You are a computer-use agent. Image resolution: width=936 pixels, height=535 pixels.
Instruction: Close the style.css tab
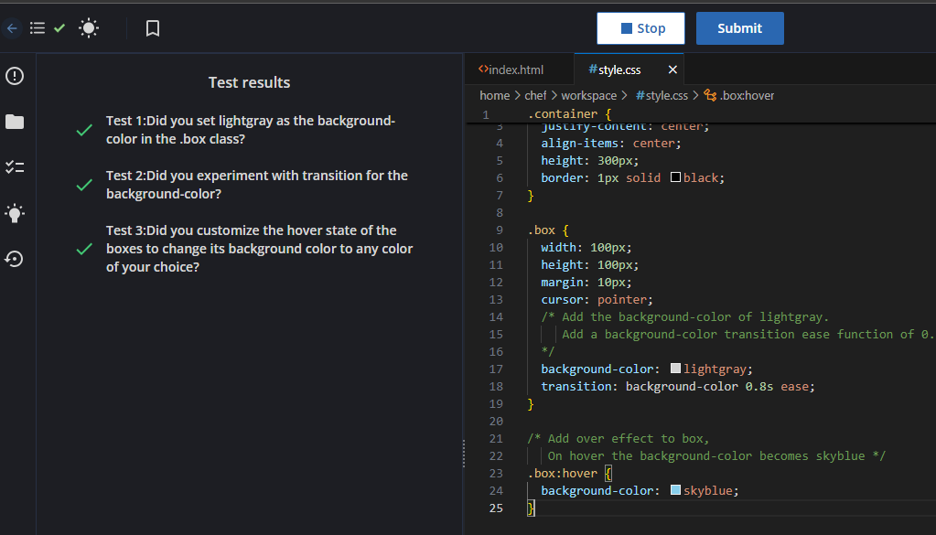tap(672, 70)
